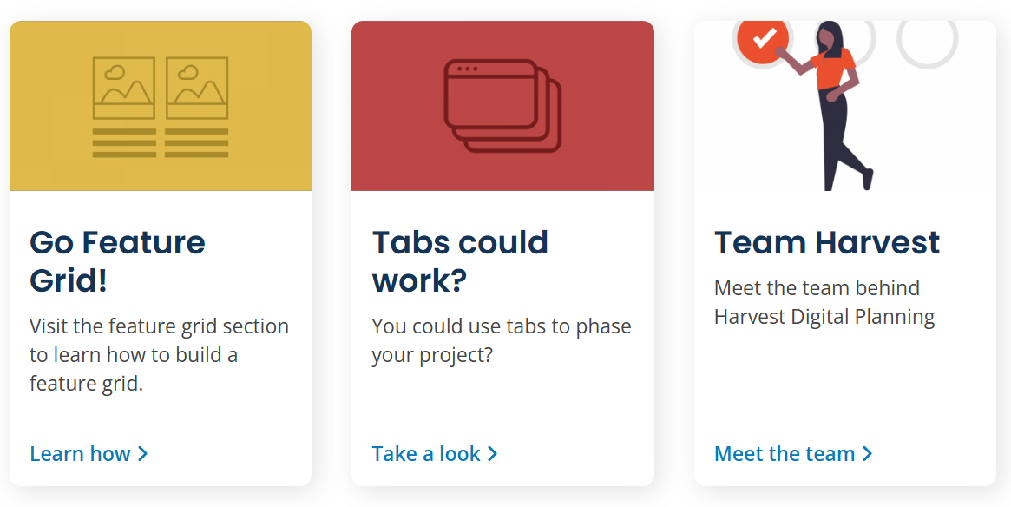Screen dimensions: 1011x507
Task: Click the woman illustration on Team Harvest card
Action: (828, 106)
